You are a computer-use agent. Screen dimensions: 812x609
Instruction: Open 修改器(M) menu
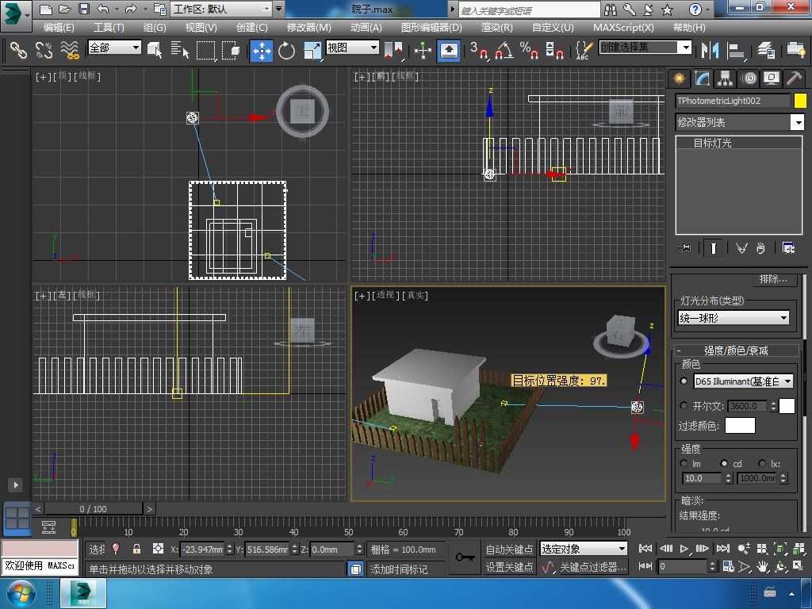click(x=308, y=28)
